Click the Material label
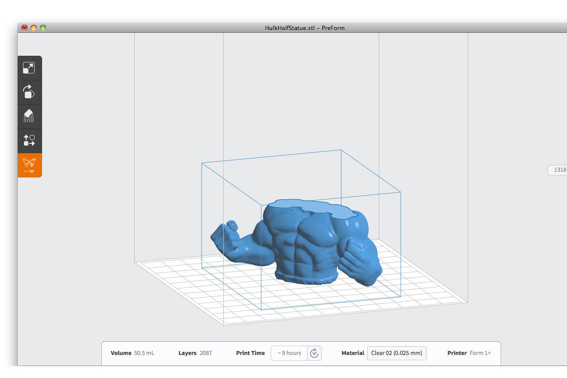 click(x=353, y=353)
